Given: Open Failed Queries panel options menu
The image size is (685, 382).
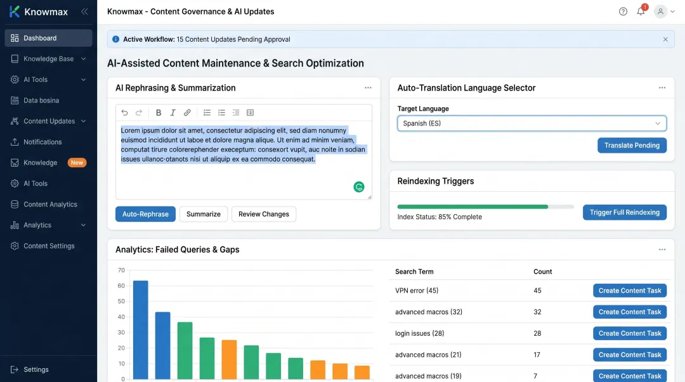Looking at the screenshot, I should click(x=662, y=250).
